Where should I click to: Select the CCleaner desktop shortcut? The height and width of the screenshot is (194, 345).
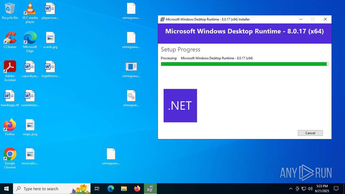10,40
